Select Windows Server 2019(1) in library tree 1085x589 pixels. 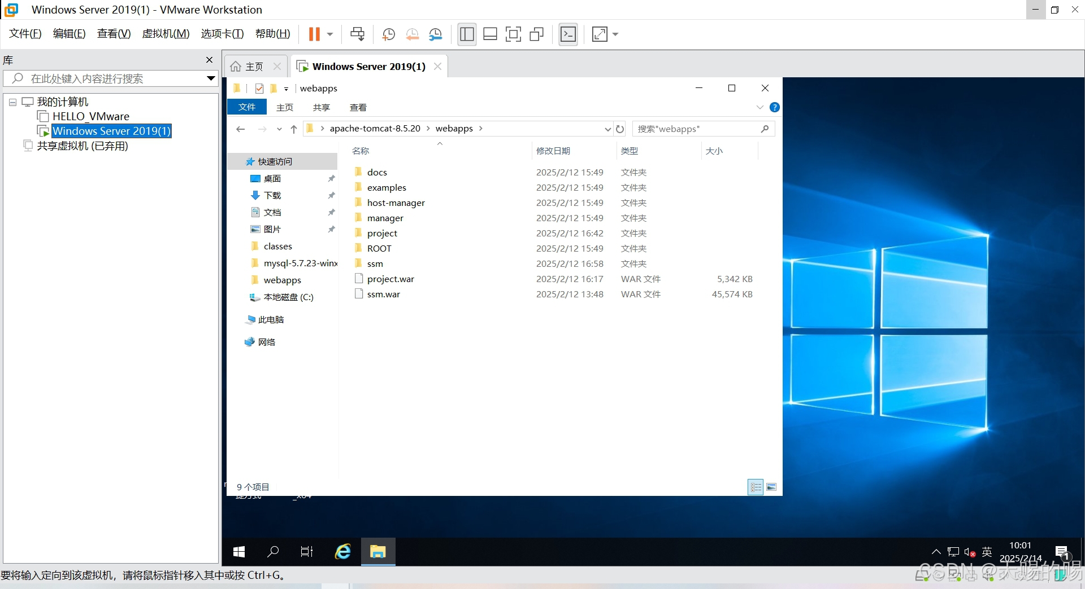(x=111, y=131)
